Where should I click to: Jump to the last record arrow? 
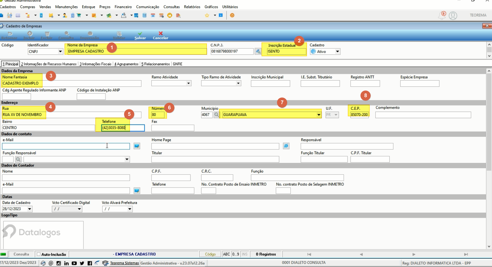(x=466, y=254)
